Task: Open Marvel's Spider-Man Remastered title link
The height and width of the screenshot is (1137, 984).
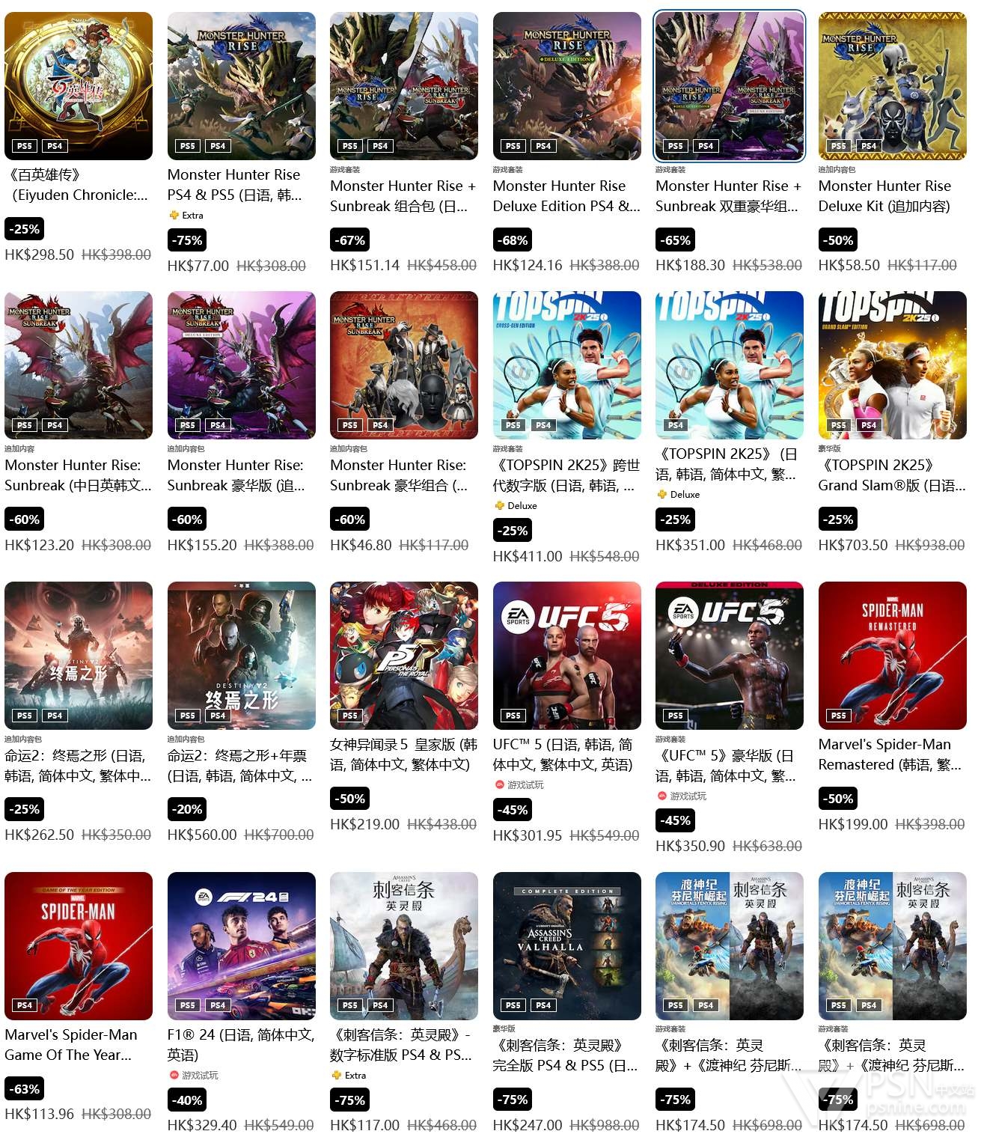Action: [x=890, y=755]
